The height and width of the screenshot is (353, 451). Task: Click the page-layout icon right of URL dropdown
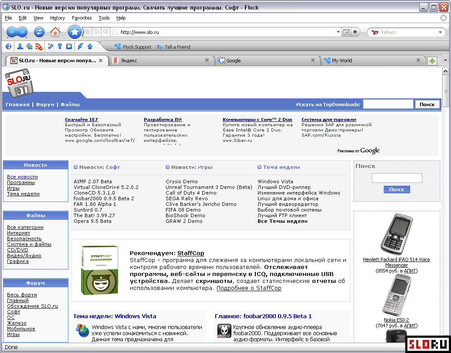click(x=346, y=32)
